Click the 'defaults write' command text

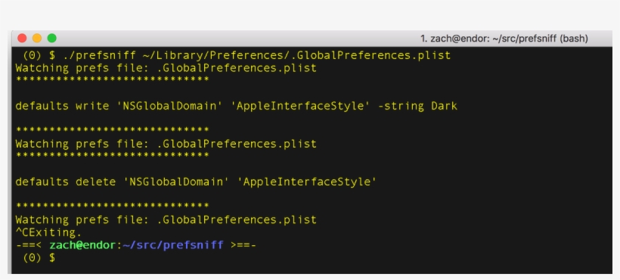pyautogui.click(x=62, y=106)
